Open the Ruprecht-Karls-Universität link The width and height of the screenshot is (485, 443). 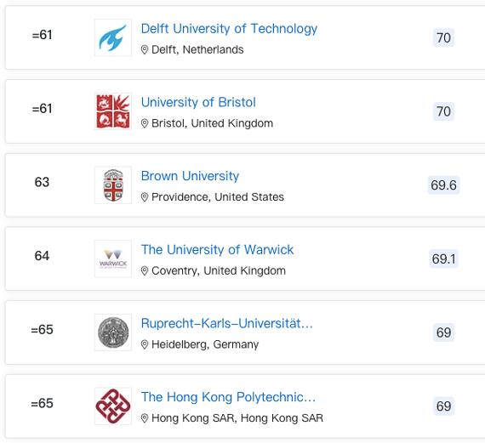(226, 323)
